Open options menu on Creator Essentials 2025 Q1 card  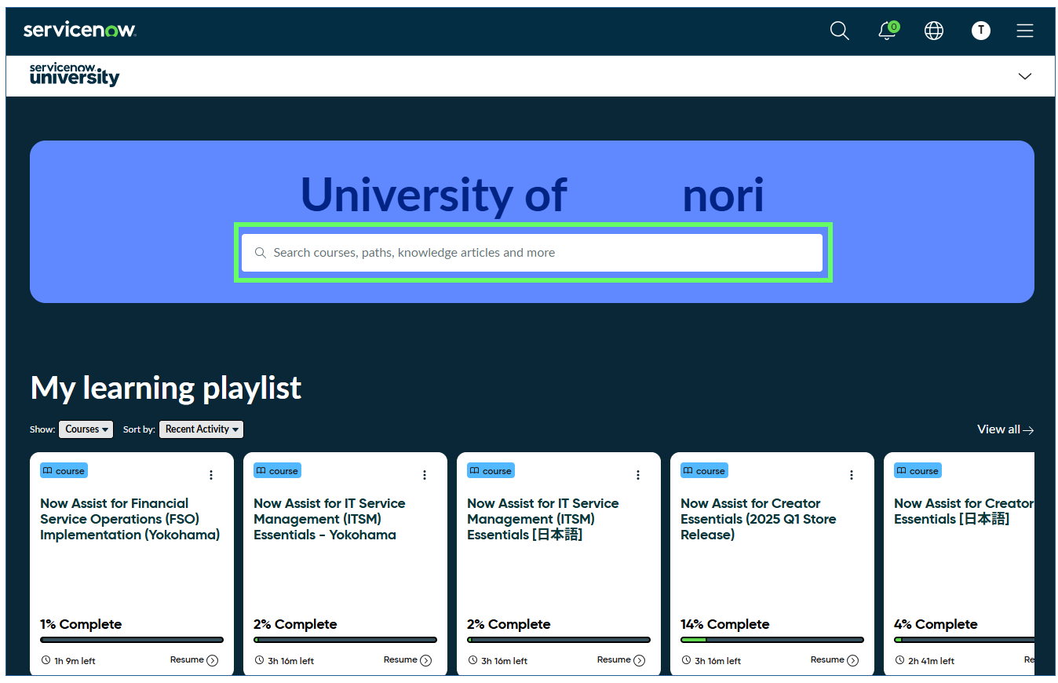(852, 475)
